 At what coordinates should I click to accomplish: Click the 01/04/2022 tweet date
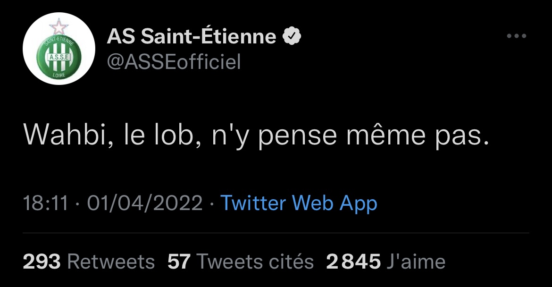145,203
